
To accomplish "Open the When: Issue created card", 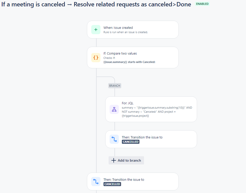I will click(133, 30).
